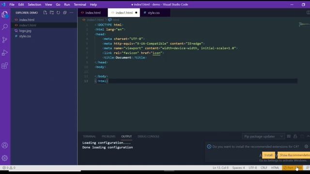Create a new file in Explorer

click(45, 13)
